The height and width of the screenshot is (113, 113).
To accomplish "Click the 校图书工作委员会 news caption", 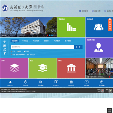I will tap(95, 77).
